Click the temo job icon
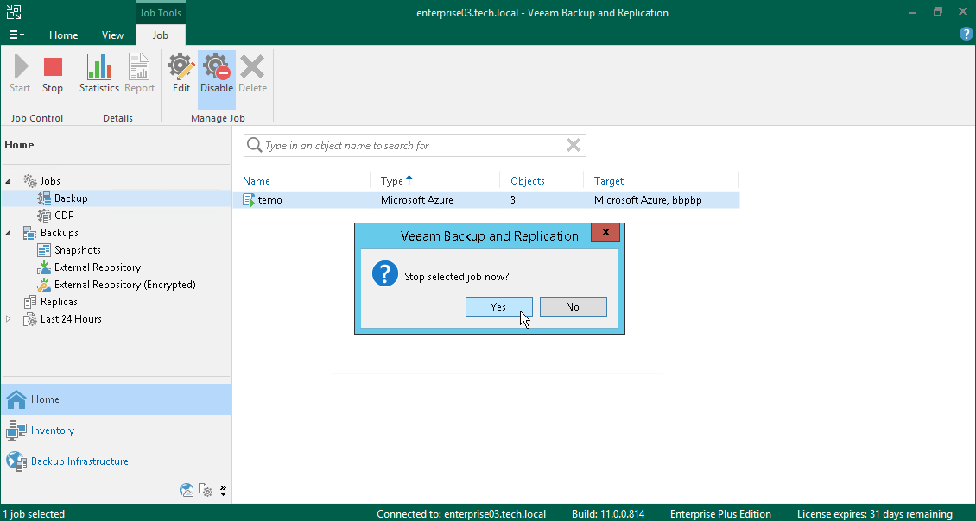This screenshot has height=521, width=976. [249, 200]
